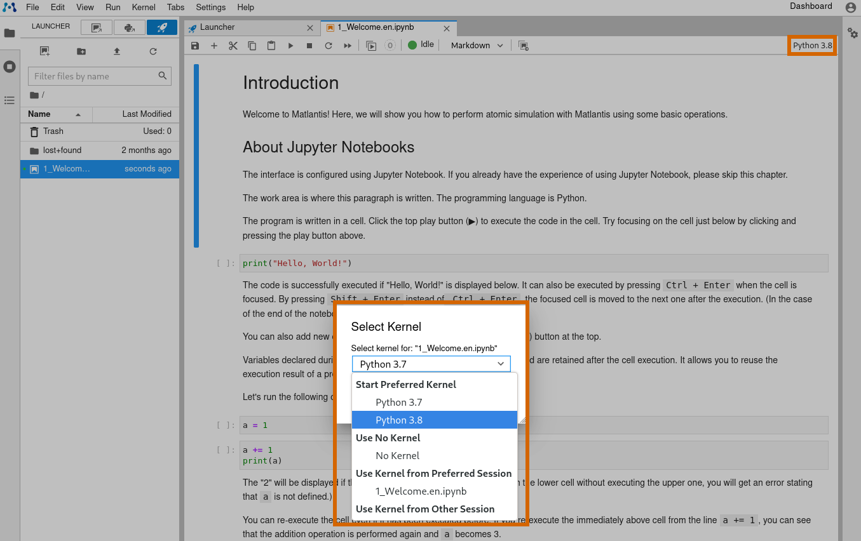Copy the selected cells

pos(252,46)
